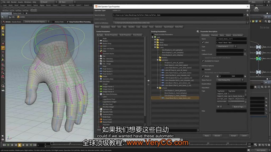Jump to last frame in playbar
This screenshot has height=152, width=271.
(x=35, y=145)
